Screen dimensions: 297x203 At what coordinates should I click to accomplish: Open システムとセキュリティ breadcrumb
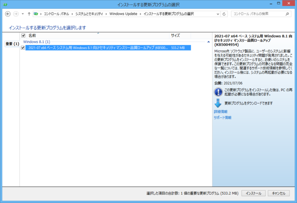pyautogui.click(x=89, y=14)
